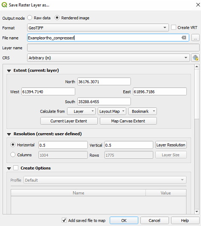Image resolution: width=201 pixels, height=226 pixels.
Task: Enable the Create VRT checkbox
Action: point(173,27)
